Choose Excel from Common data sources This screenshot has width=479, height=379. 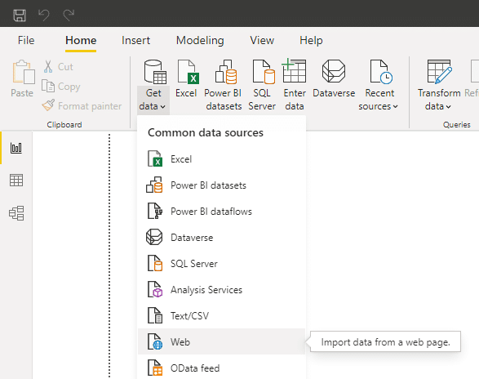coord(221,159)
